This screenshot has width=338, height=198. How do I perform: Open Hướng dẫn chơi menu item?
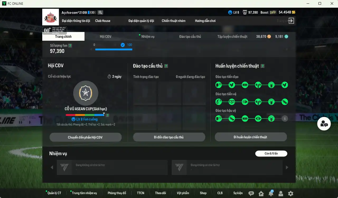tap(205, 21)
